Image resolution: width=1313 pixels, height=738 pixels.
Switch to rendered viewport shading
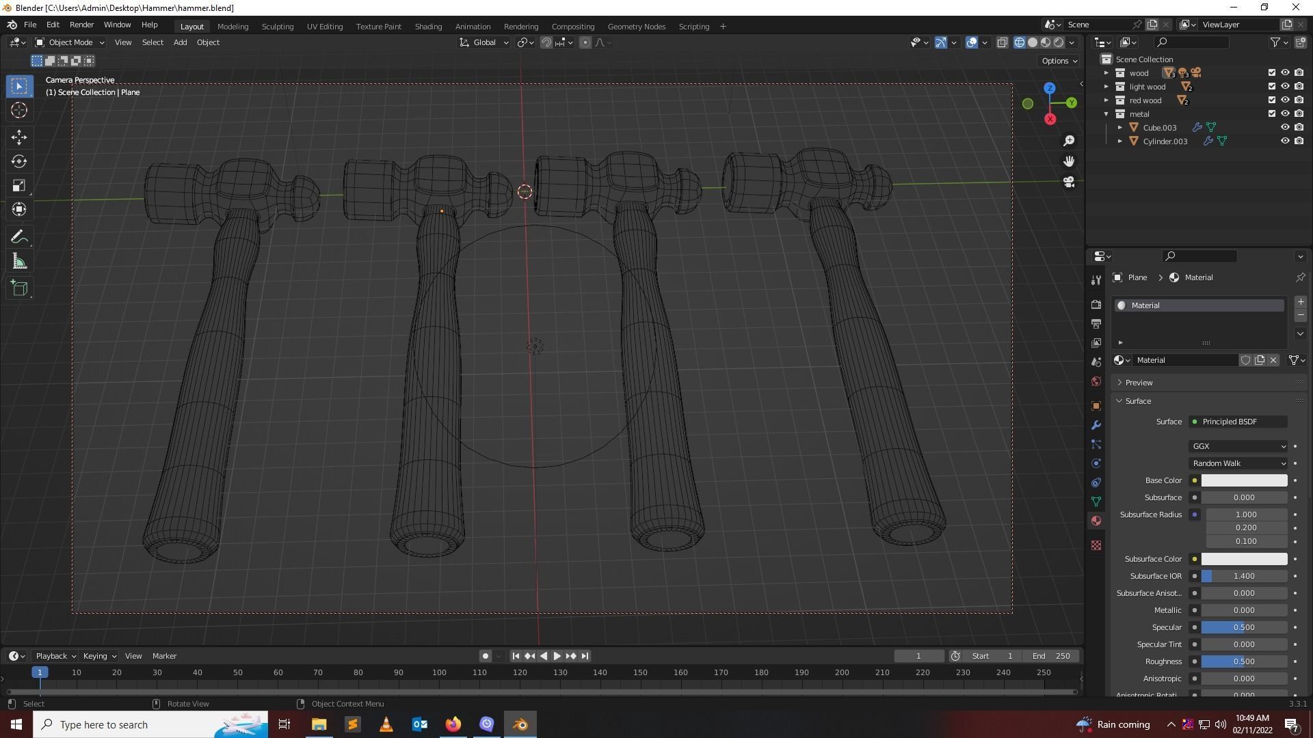click(1059, 42)
